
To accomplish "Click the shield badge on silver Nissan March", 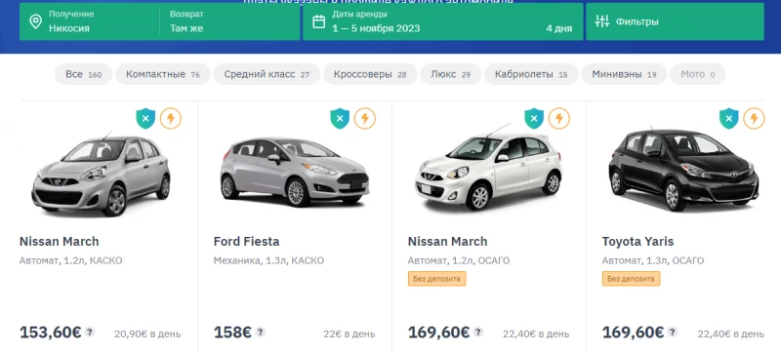I will (145, 119).
